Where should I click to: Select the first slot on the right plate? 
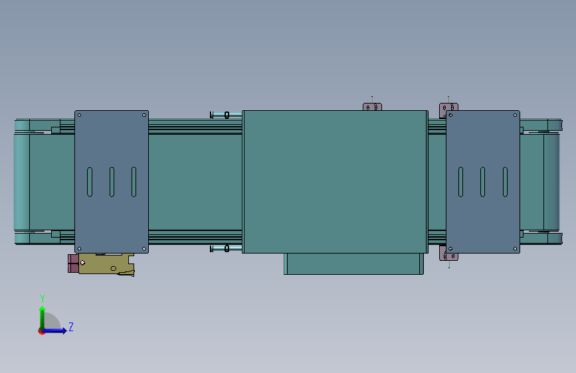click(x=460, y=182)
